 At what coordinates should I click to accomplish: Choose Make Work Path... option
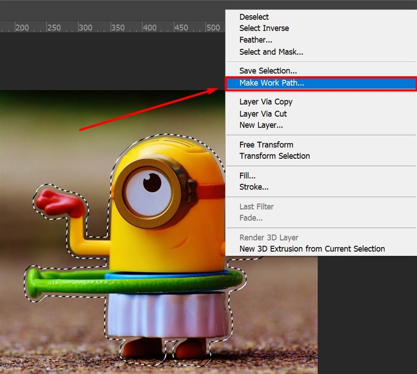[x=272, y=83]
